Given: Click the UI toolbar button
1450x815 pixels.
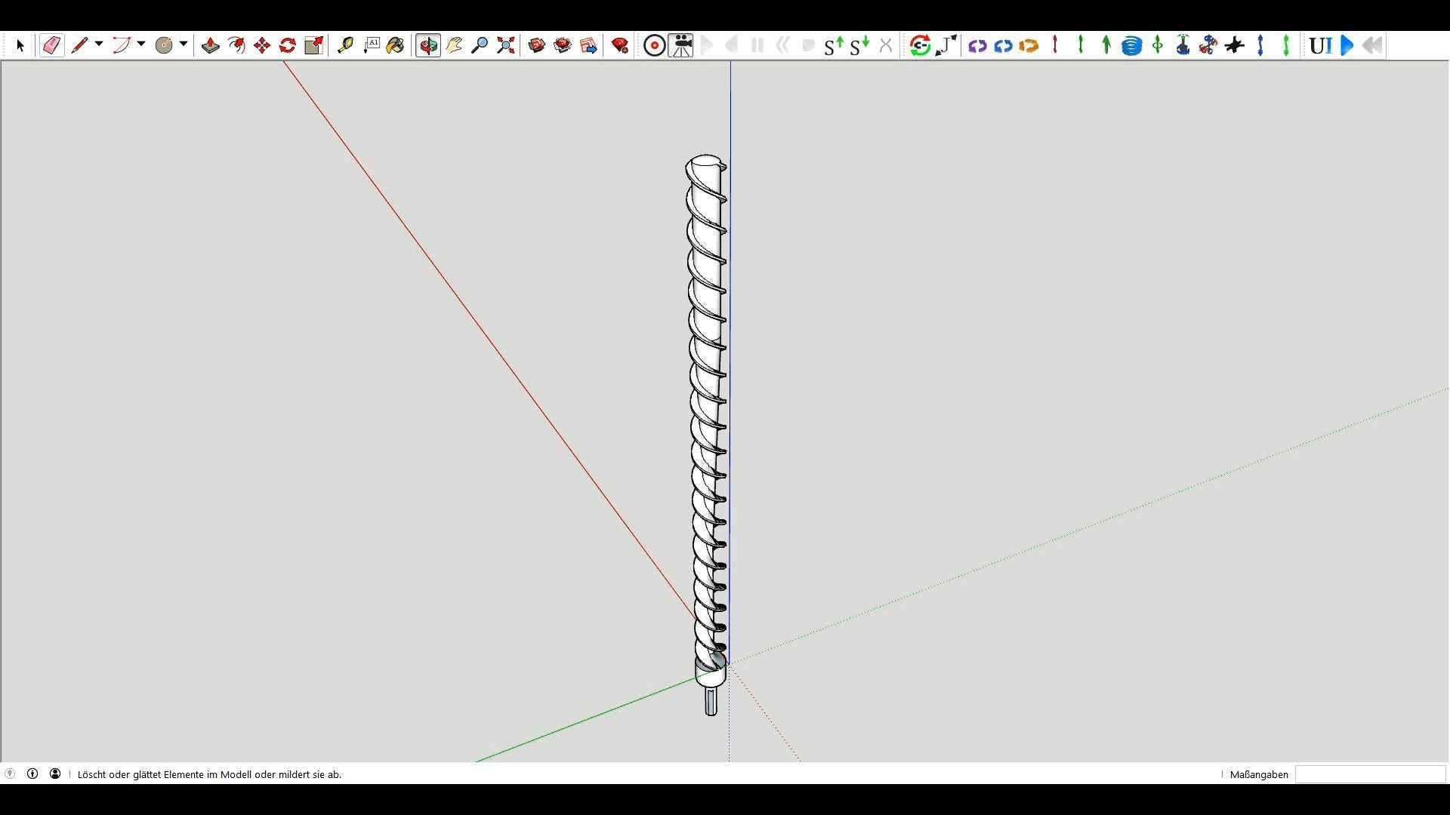Looking at the screenshot, I should [1319, 46].
